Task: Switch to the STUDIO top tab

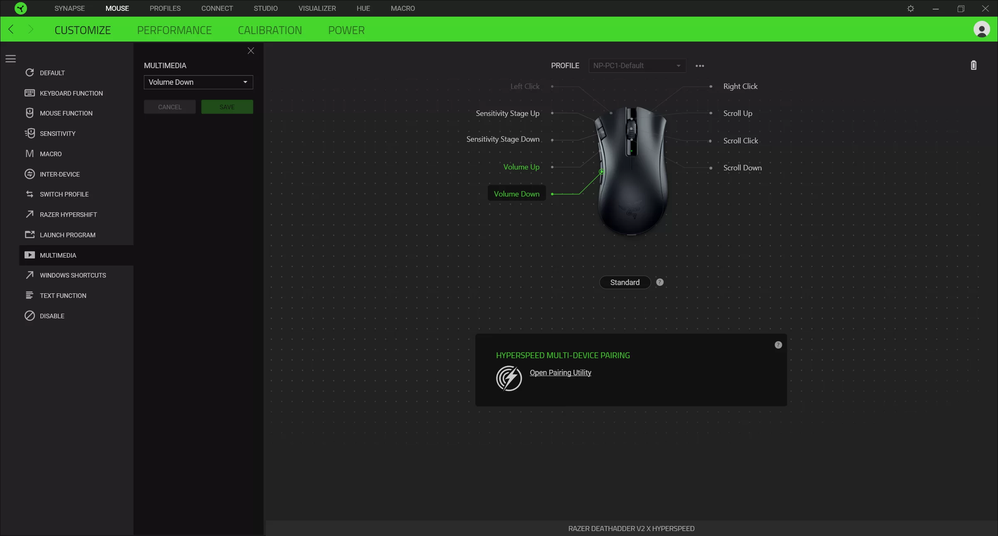Action: (x=266, y=8)
